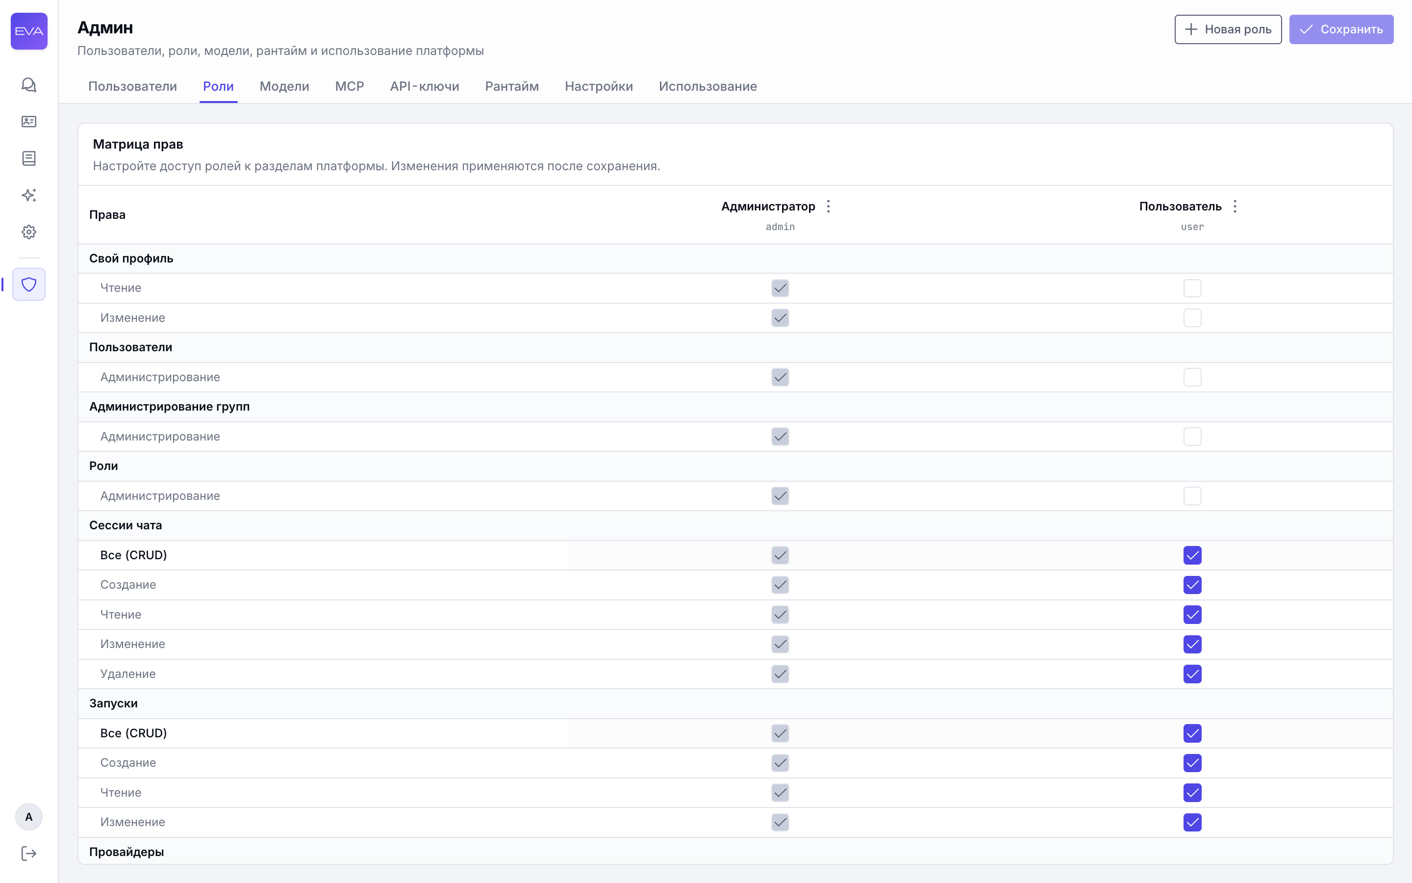Viewport: 1412px width, 883px height.
Task: Click admin Чтение checkbox under Свой профиль
Action: click(780, 288)
